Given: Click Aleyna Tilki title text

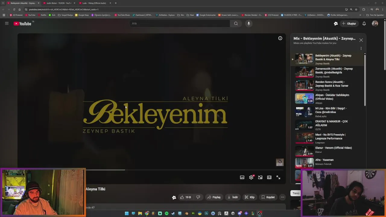Looking at the screenshot, I should 95,189.
